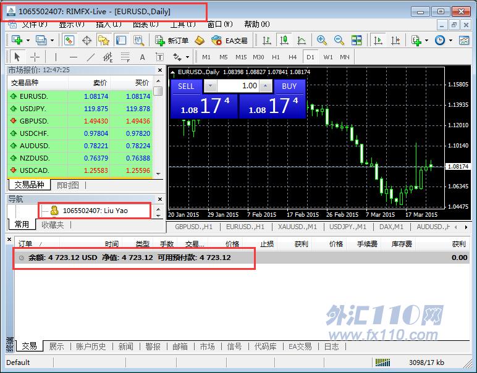Open the 帮助 menu
477x373 pixels.
(x=257, y=24)
